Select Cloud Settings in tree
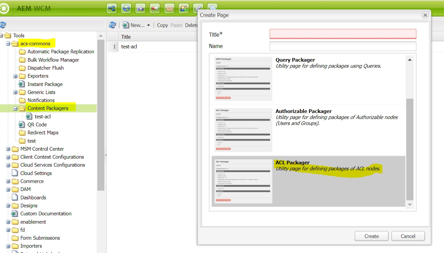This screenshot has height=253, width=444. pos(36,173)
